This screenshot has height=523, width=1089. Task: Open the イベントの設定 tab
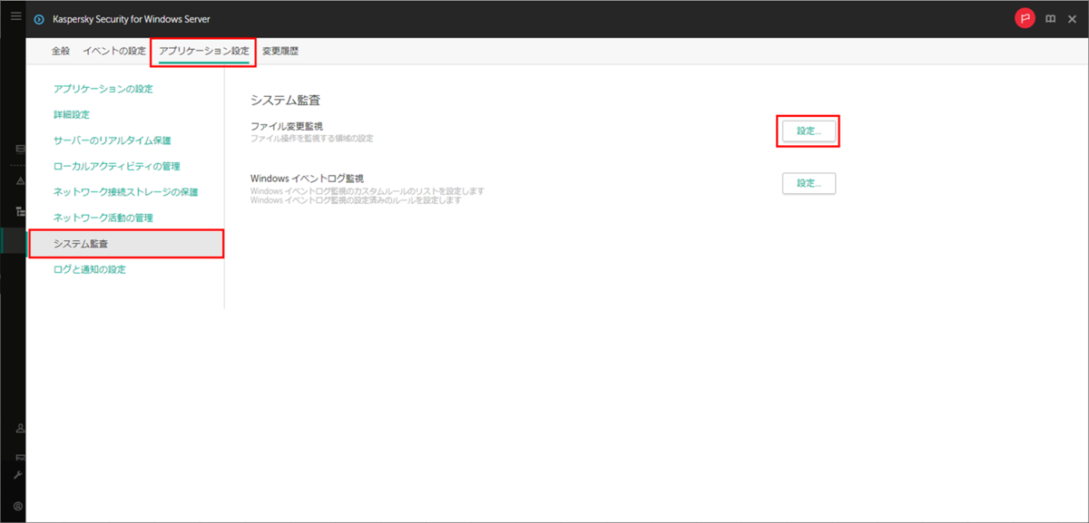(x=116, y=53)
